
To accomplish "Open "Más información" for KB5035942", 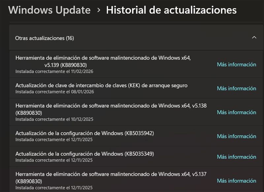I will click(237, 136).
